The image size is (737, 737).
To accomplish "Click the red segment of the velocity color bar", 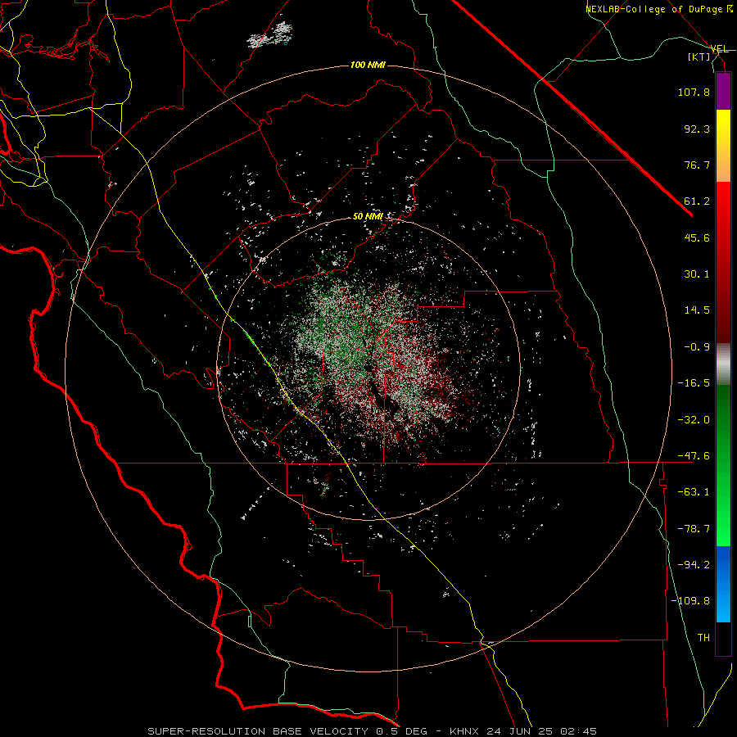I will pos(723,262).
